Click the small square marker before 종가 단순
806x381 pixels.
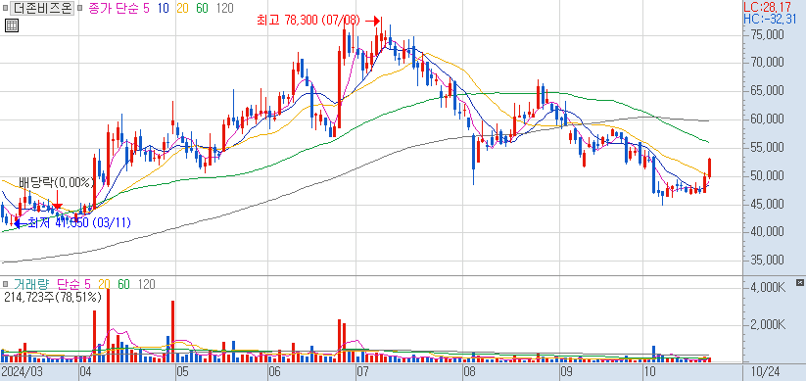(80, 8)
